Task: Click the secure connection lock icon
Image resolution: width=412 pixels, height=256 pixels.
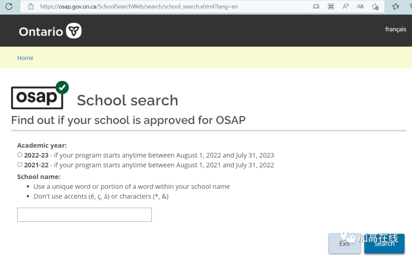Action: [31, 6]
